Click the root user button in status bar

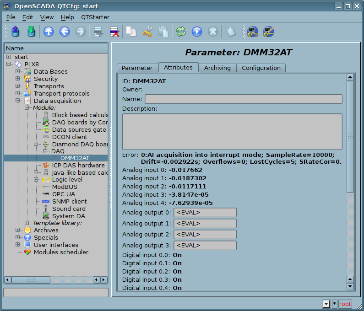345,304
